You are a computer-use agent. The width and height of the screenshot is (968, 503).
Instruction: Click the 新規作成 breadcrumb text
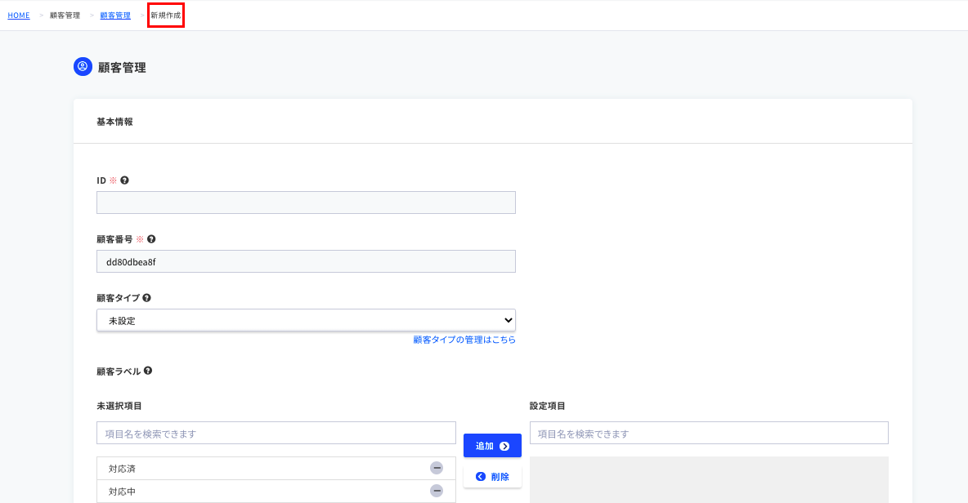(166, 16)
